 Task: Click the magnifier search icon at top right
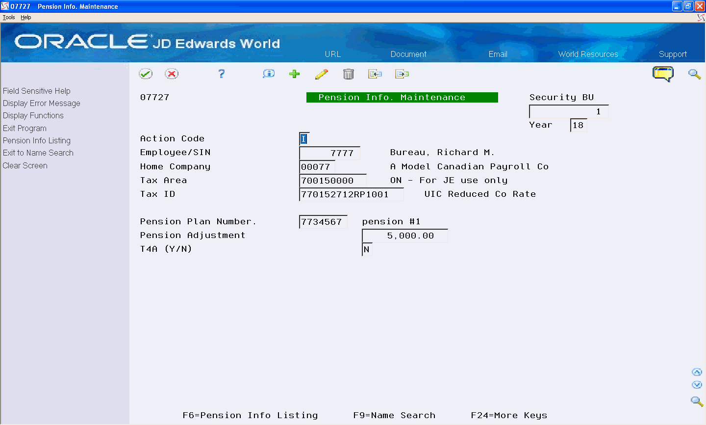pyautogui.click(x=694, y=74)
